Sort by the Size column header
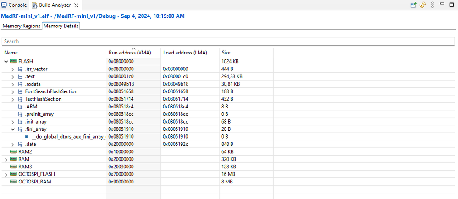The height and width of the screenshot is (199, 458). point(226,53)
